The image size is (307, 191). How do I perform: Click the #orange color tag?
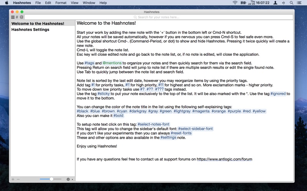click(x=218, y=111)
